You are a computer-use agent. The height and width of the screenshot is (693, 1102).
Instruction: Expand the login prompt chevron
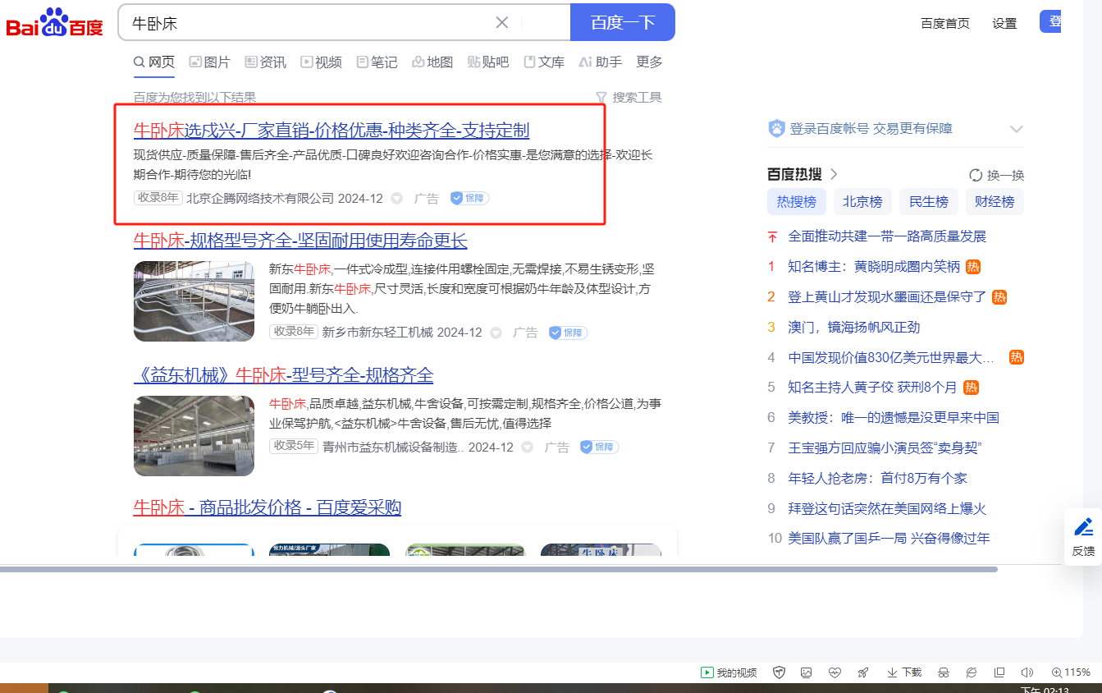tap(1017, 129)
